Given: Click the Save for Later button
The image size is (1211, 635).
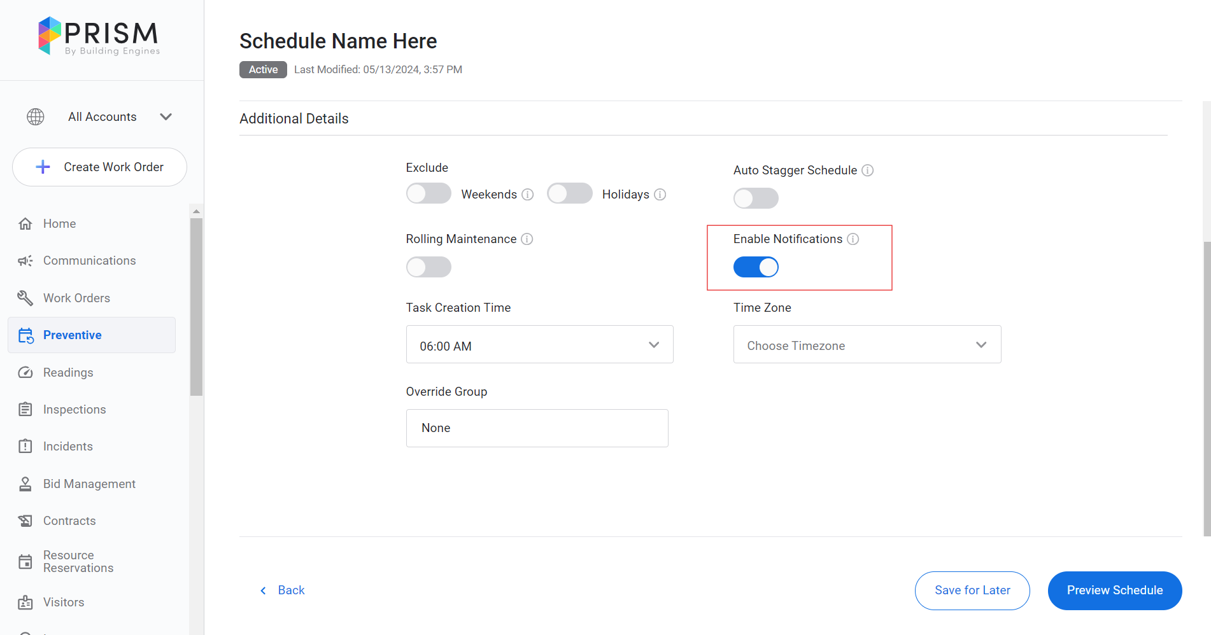Looking at the screenshot, I should (x=972, y=590).
